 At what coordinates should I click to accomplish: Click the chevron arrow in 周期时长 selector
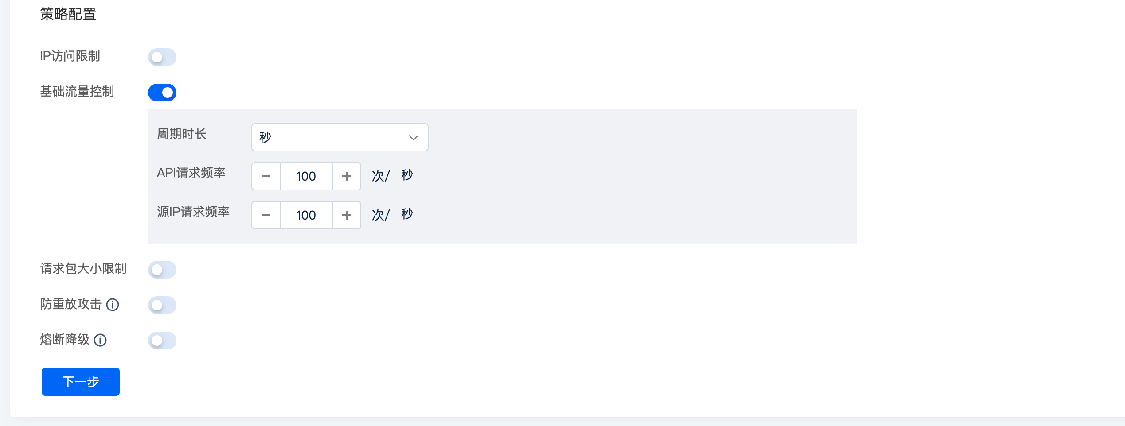point(413,138)
